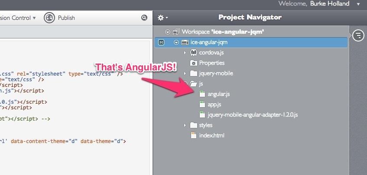
Task: Click the open js folder icon
Action: click(x=194, y=83)
